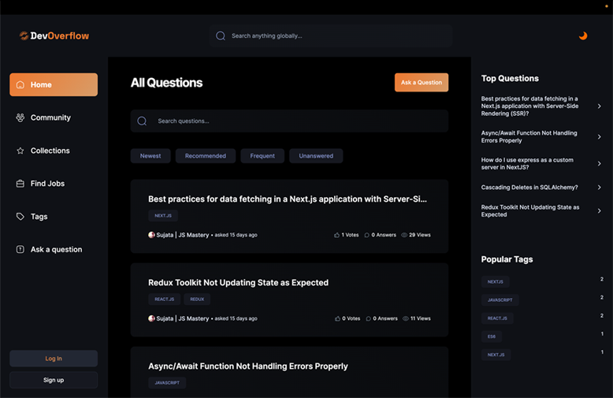
Task: Open the Async/Await Function question title
Action: (248, 366)
